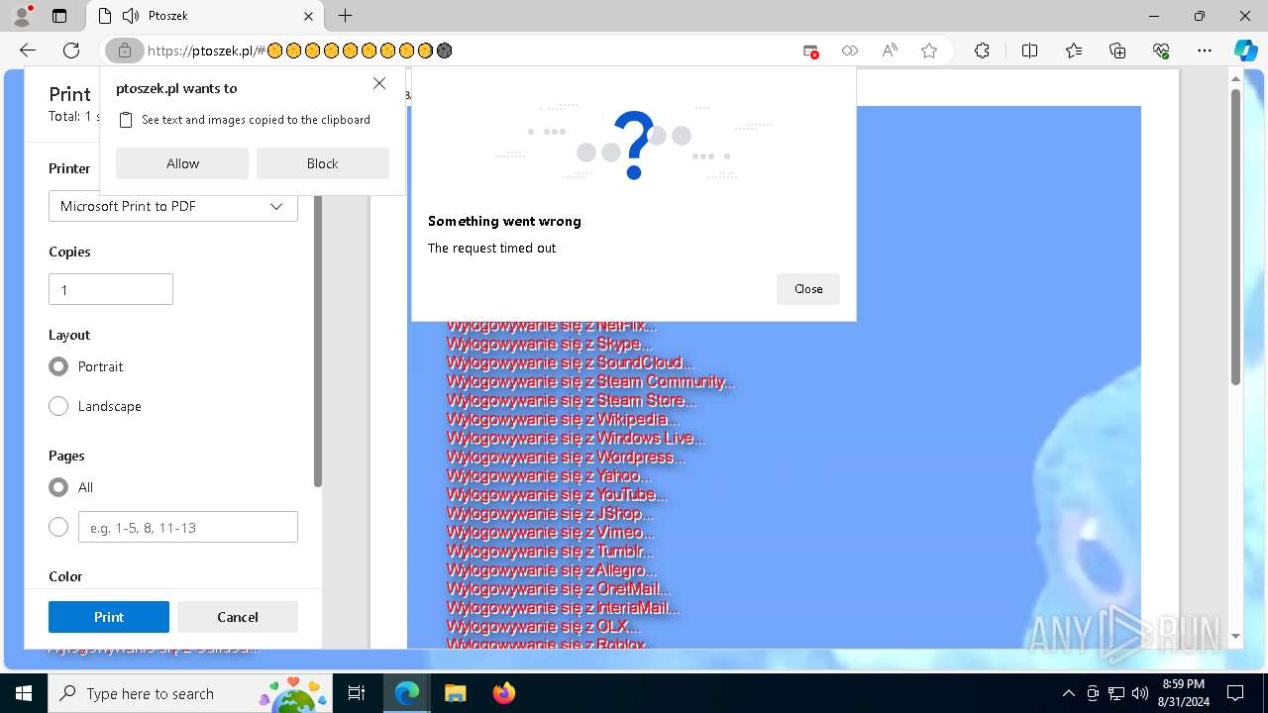The image size is (1268, 713).
Task: Click 'Wylogowywanie się z Windows Live...' text
Action: click(575, 438)
